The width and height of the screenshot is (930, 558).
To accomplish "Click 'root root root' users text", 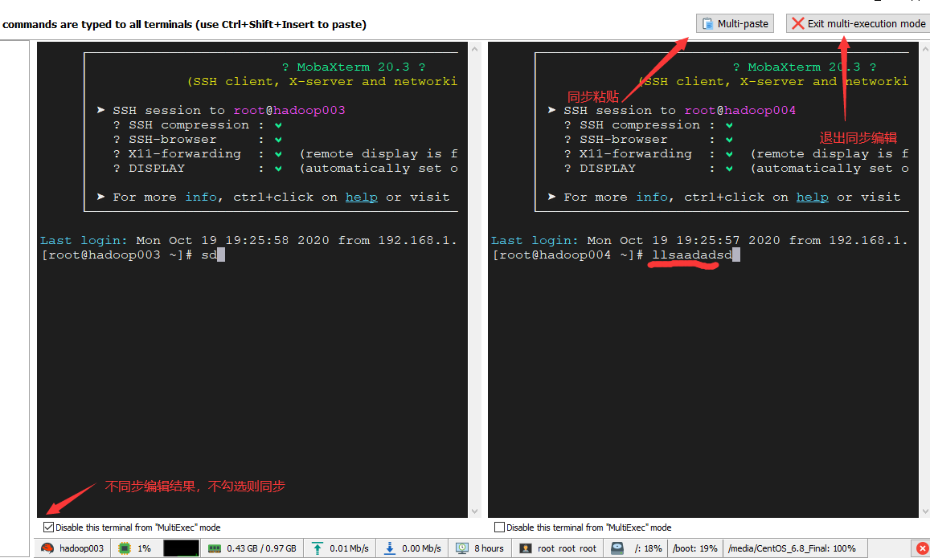I will click(567, 548).
